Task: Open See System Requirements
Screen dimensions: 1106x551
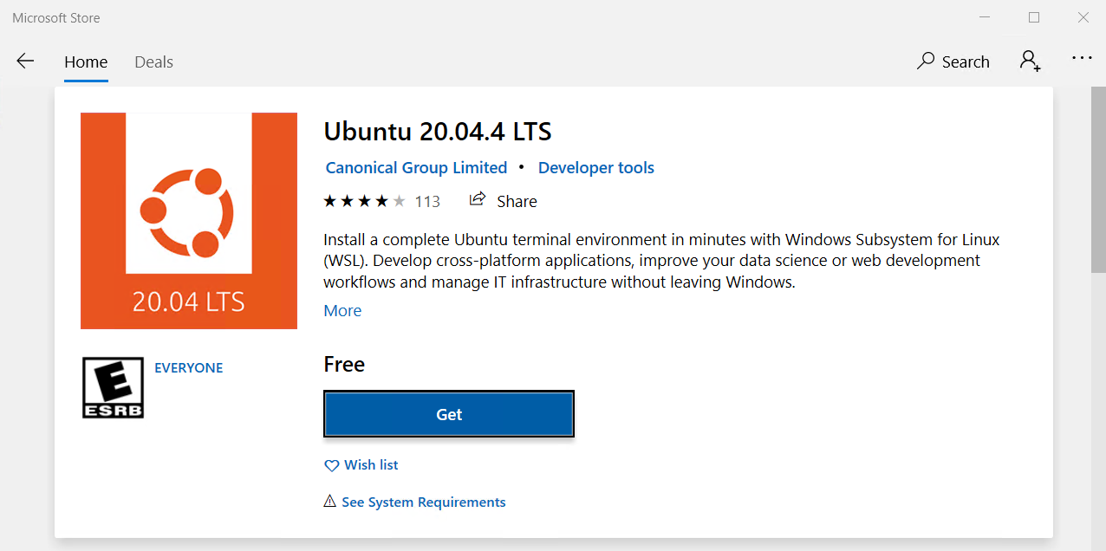Action: coord(414,502)
